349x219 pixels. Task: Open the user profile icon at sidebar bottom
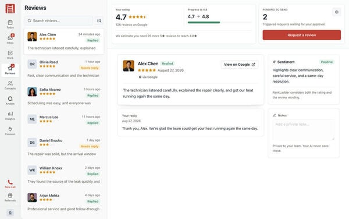tap(10, 213)
